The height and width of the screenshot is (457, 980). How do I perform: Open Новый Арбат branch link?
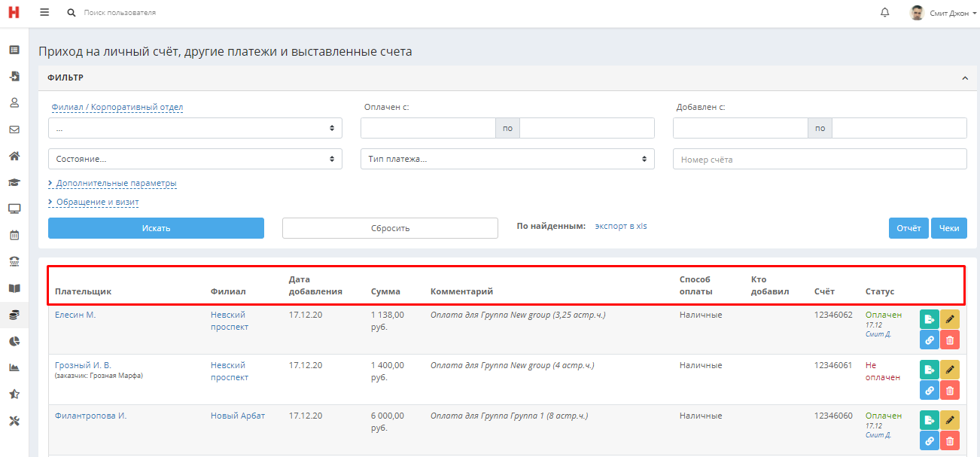click(x=238, y=416)
